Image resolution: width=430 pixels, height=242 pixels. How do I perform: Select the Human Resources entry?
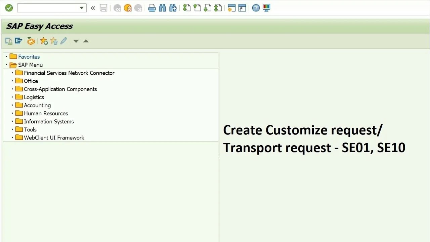(46, 113)
